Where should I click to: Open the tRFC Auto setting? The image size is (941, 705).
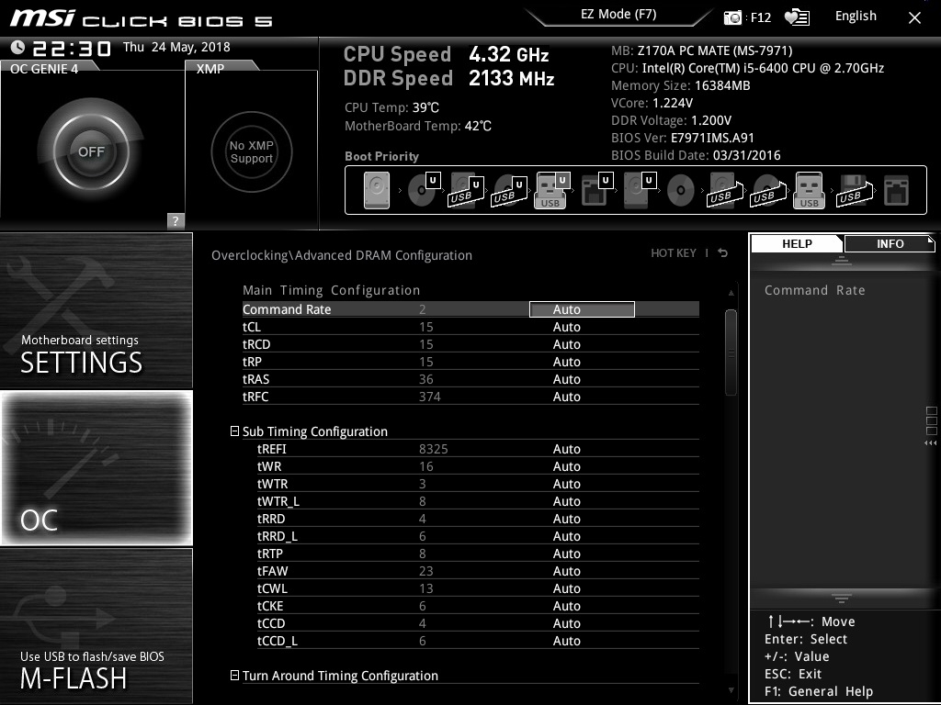pos(566,397)
